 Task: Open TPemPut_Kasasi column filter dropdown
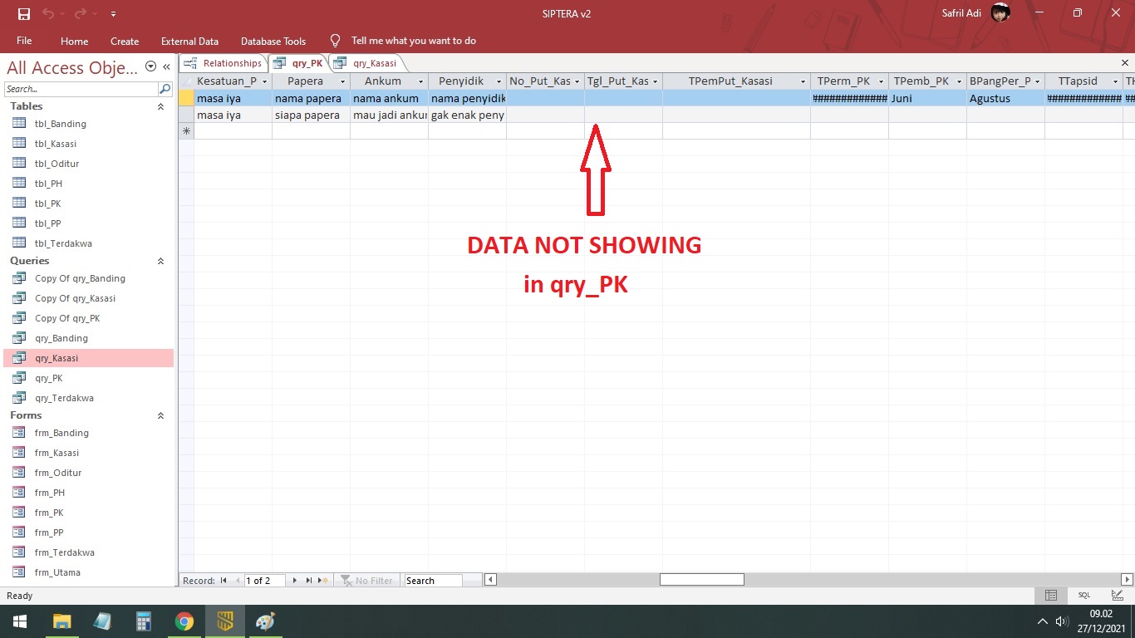803,81
